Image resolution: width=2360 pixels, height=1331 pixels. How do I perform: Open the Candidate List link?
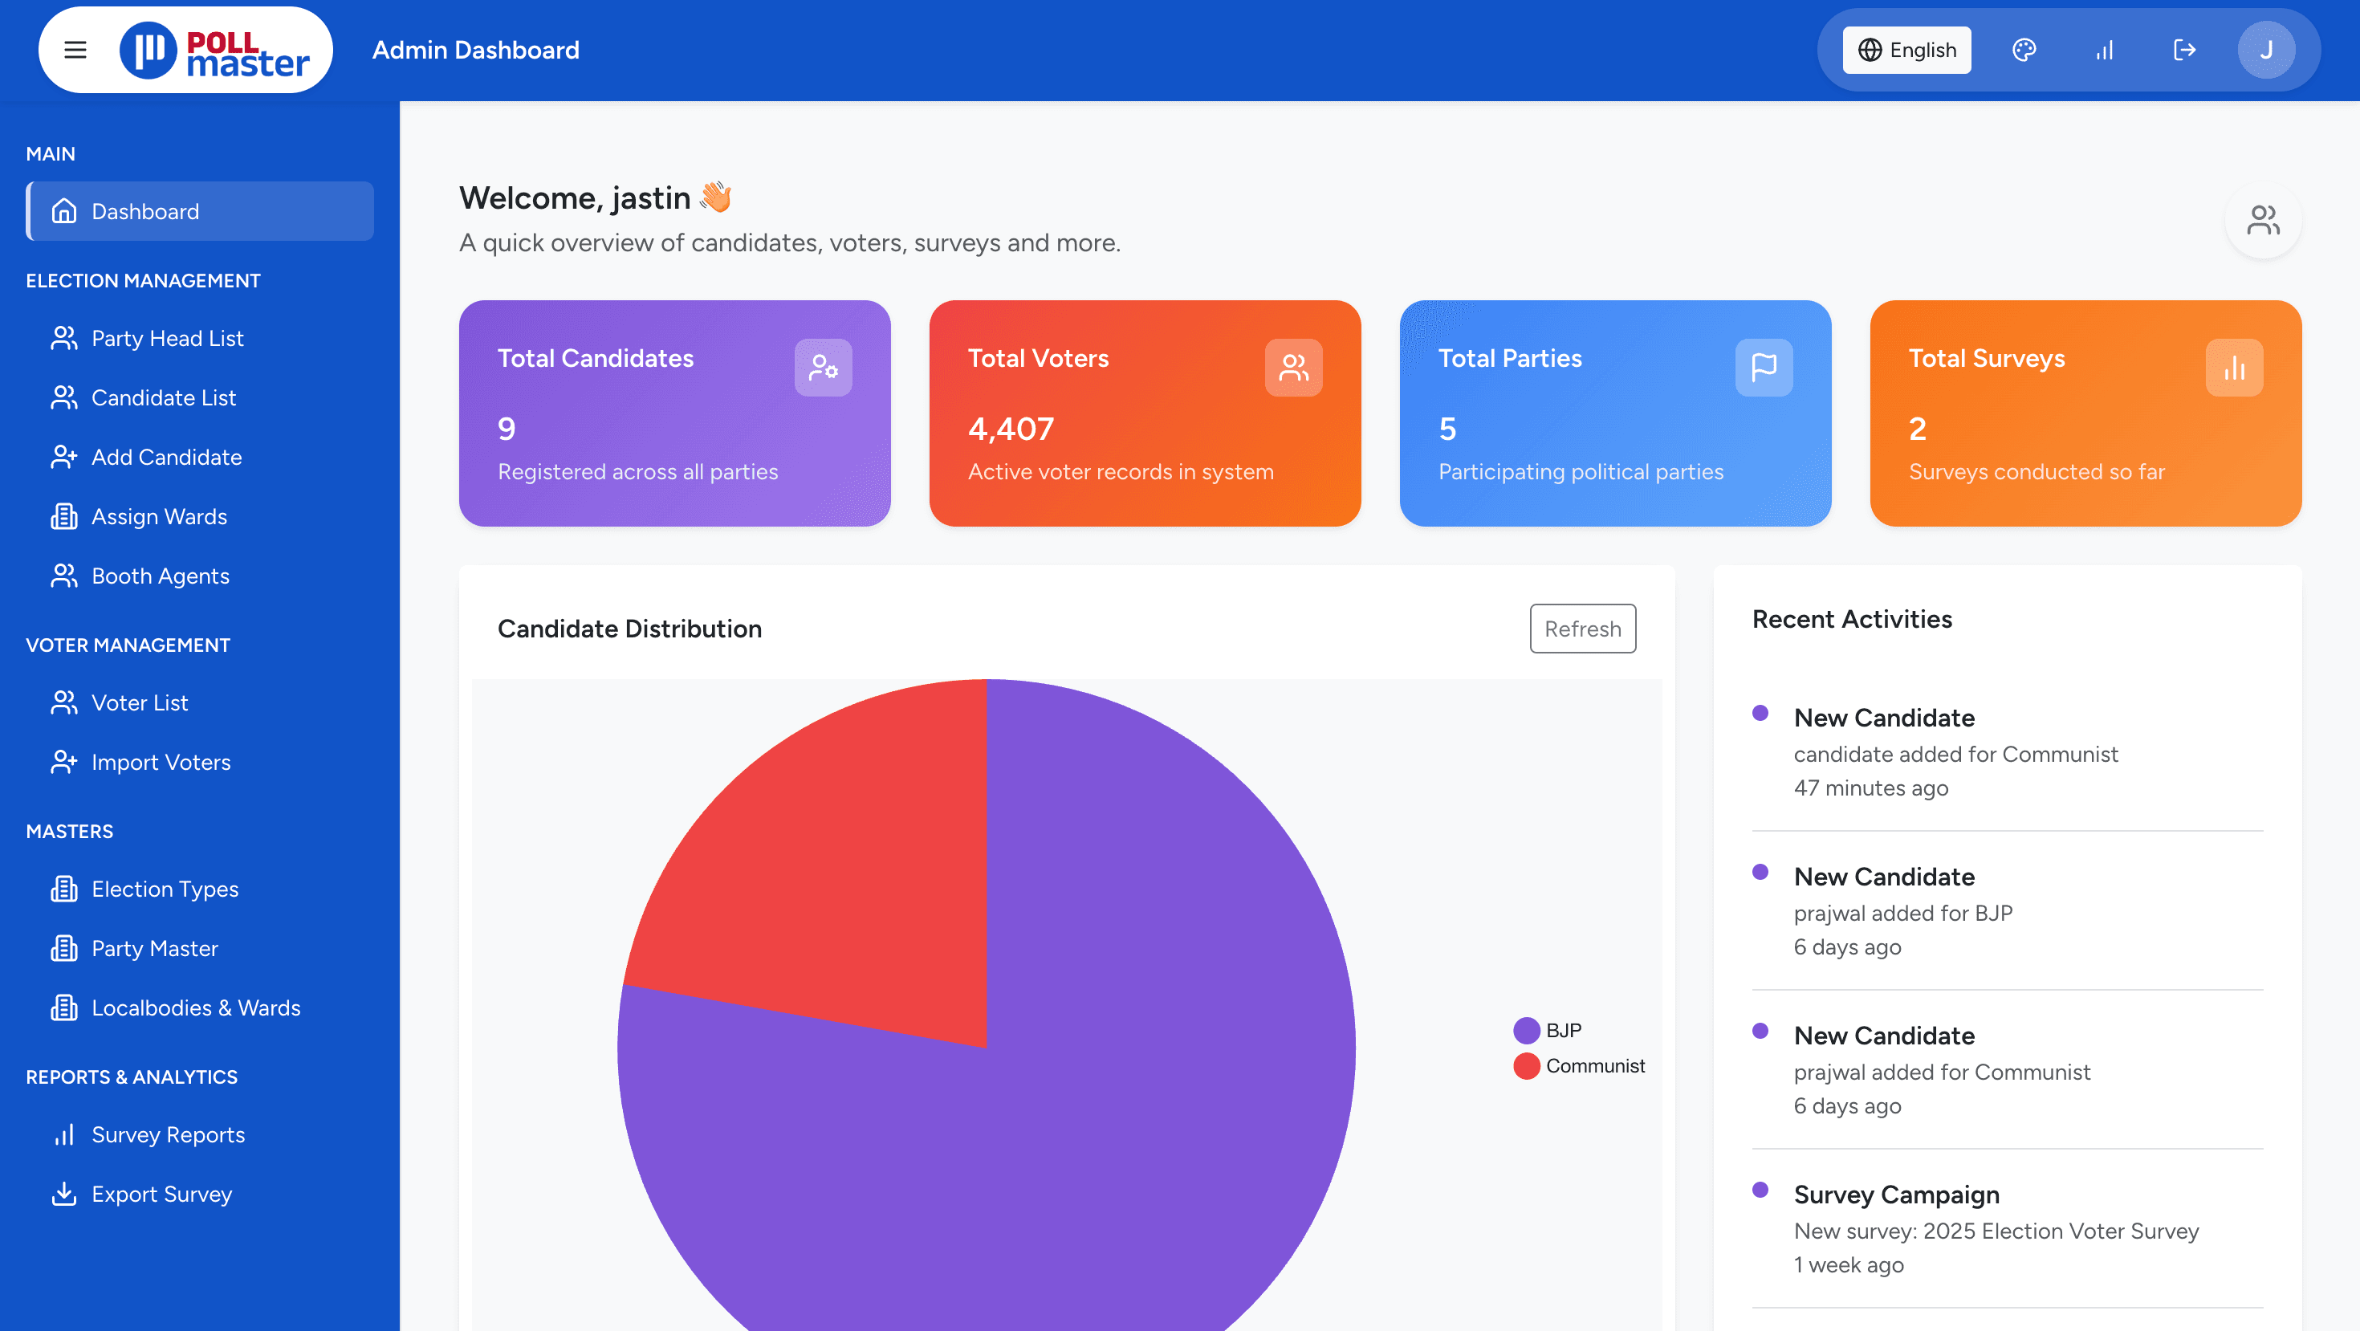pos(162,397)
